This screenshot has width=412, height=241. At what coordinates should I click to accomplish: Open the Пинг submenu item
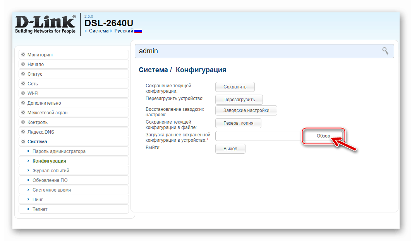tap(74, 200)
